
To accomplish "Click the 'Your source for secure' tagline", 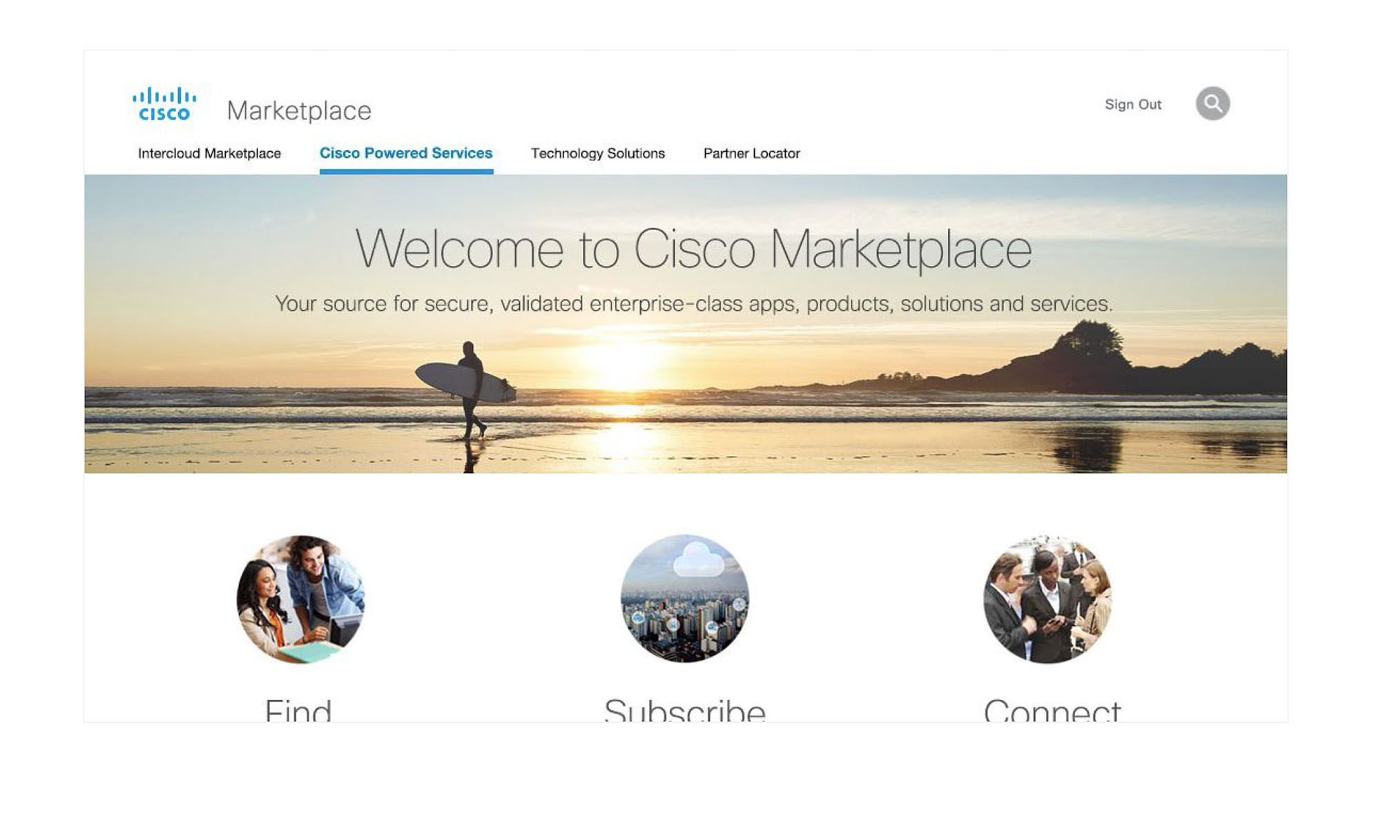I will coord(694,303).
